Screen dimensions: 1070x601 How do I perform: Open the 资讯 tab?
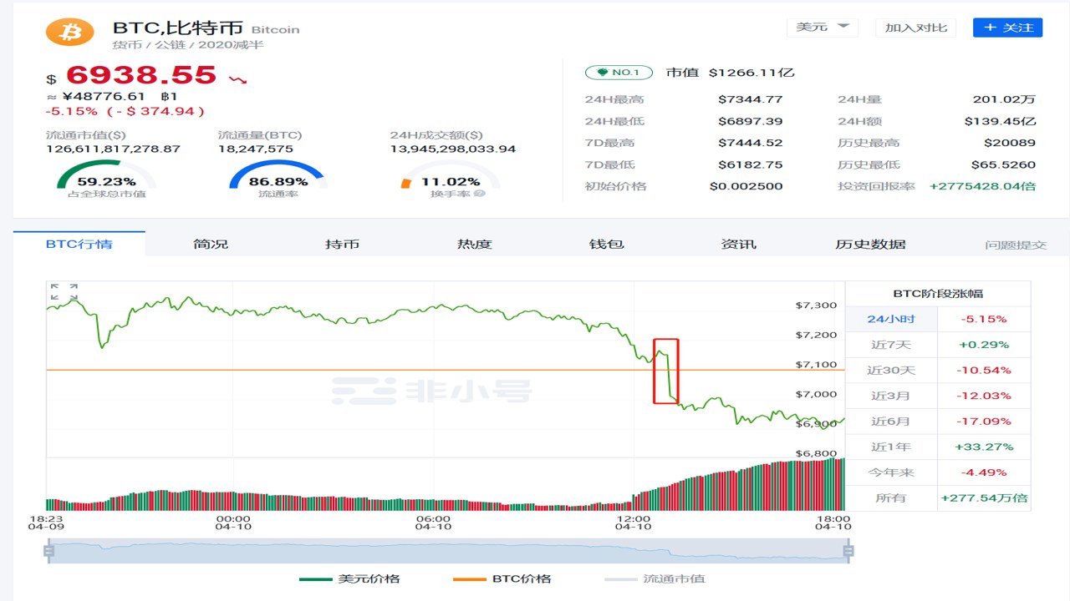coord(738,244)
